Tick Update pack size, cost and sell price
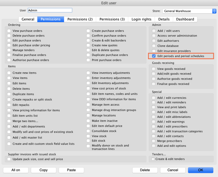The image size is (218, 177). [x=9, y=159]
